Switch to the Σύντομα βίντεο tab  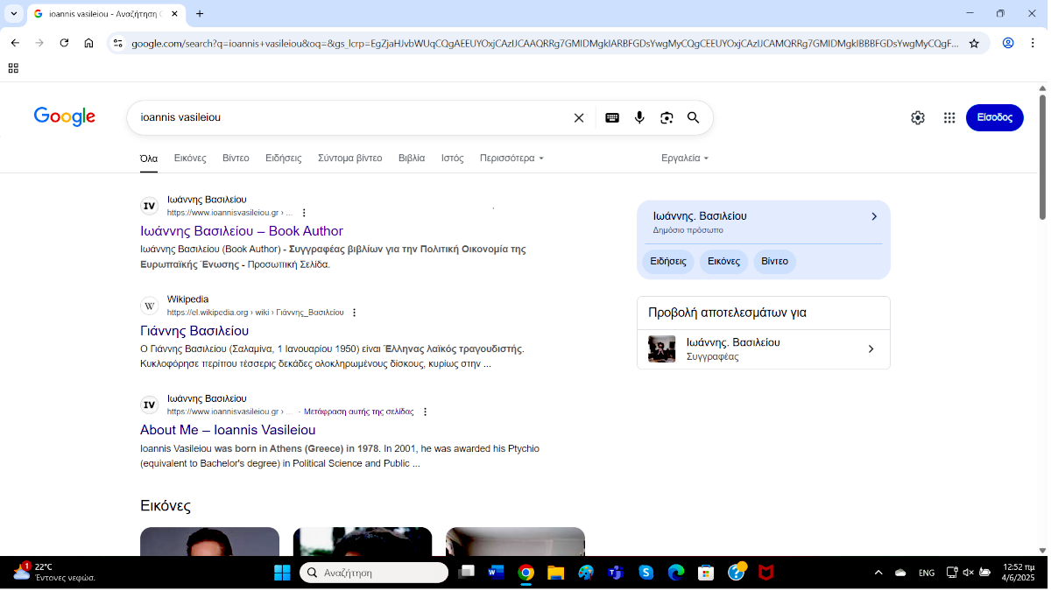point(350,158)
